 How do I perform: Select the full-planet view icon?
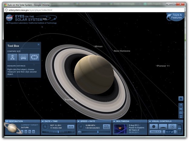[154, 127]
